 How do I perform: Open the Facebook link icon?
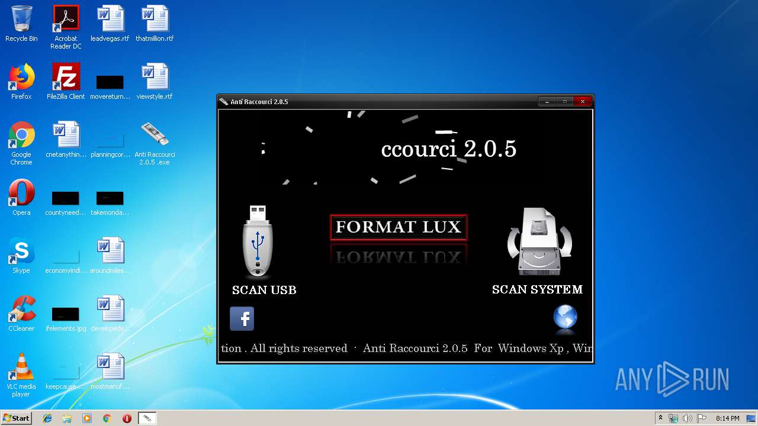pos(242,319)
